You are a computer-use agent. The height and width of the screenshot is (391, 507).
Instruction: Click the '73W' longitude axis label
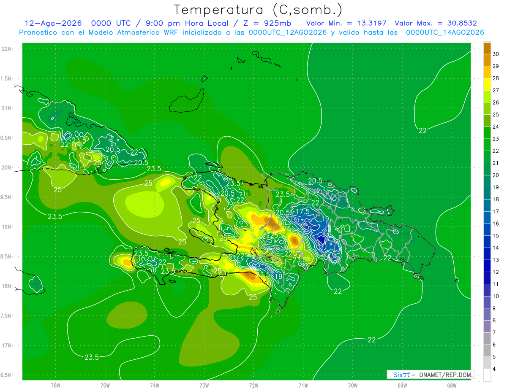(204, 385)
